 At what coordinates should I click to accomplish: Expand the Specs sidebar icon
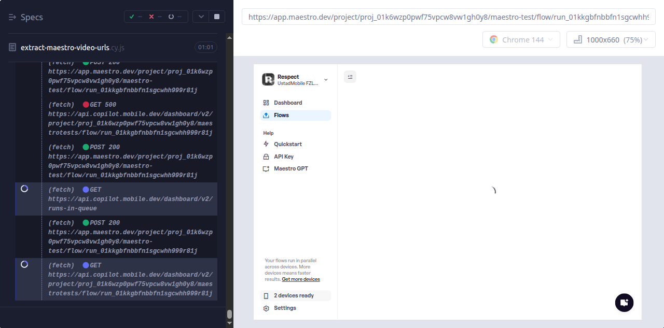click(x=13, y=18)
